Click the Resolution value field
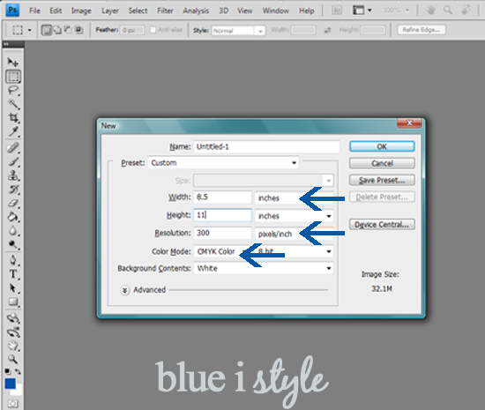Viewport: 485px width, 410px height. (223, 233)
